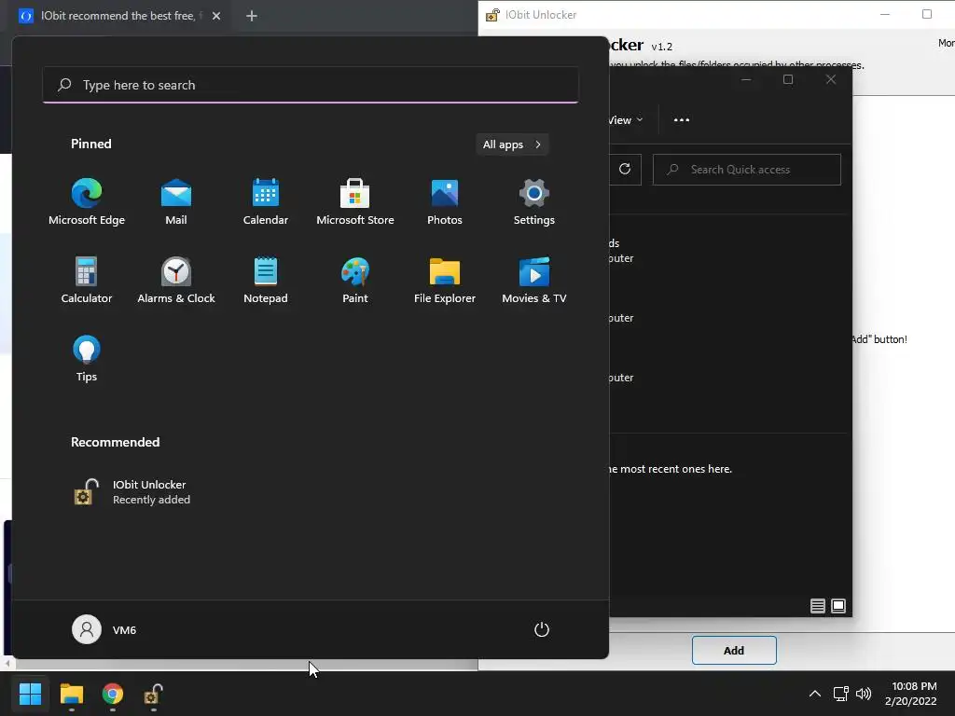955x716 pixels.
Task: Select the IObit recommend browser tab
Action: coord(120,16)
